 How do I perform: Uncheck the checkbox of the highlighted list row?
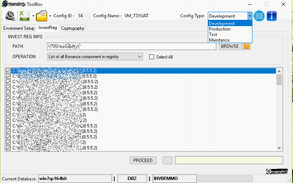point(8,71)
